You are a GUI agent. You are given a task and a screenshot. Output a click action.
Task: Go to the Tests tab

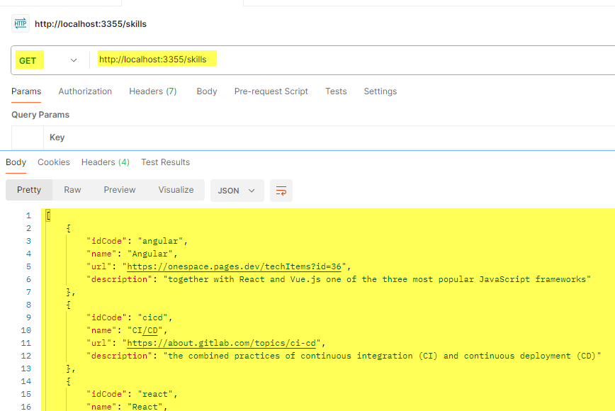336,91
